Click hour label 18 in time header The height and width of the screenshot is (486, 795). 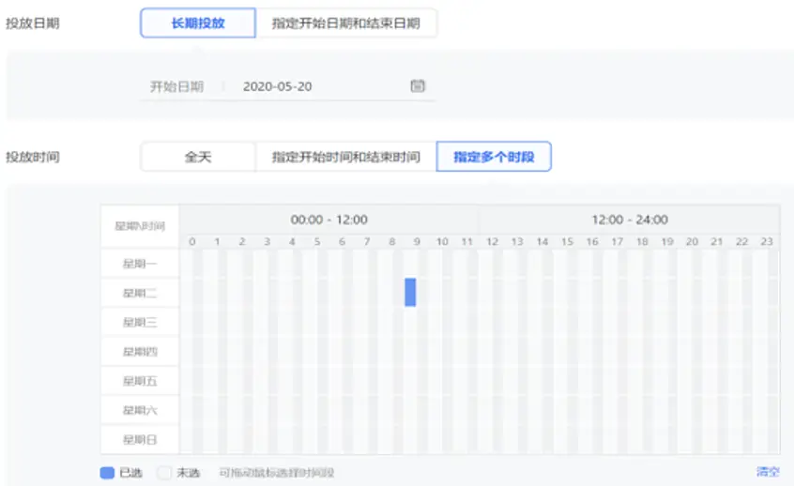[x=642, y=242]
